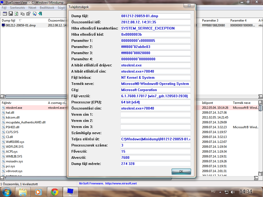Click the Properties toolbar icon
The height and width of the screenshot is (197, 263).
point(28,14)
